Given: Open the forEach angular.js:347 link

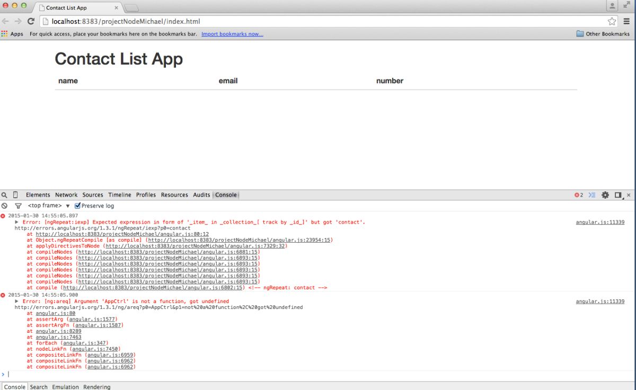Looking at the screenshot, I should coord(85,343).
